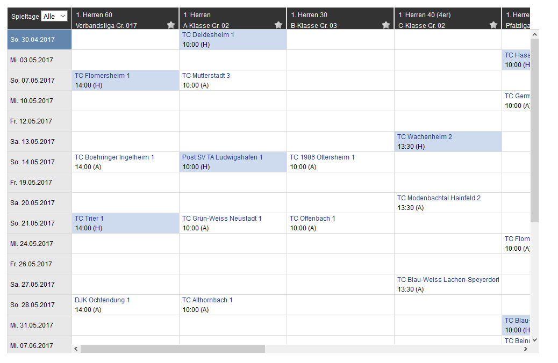Viewport: 558px width, 363px height.
Task: Open Post SV TA Ludwigshafen 1 link
Action: pyautogui.click(x=223, y=157)
